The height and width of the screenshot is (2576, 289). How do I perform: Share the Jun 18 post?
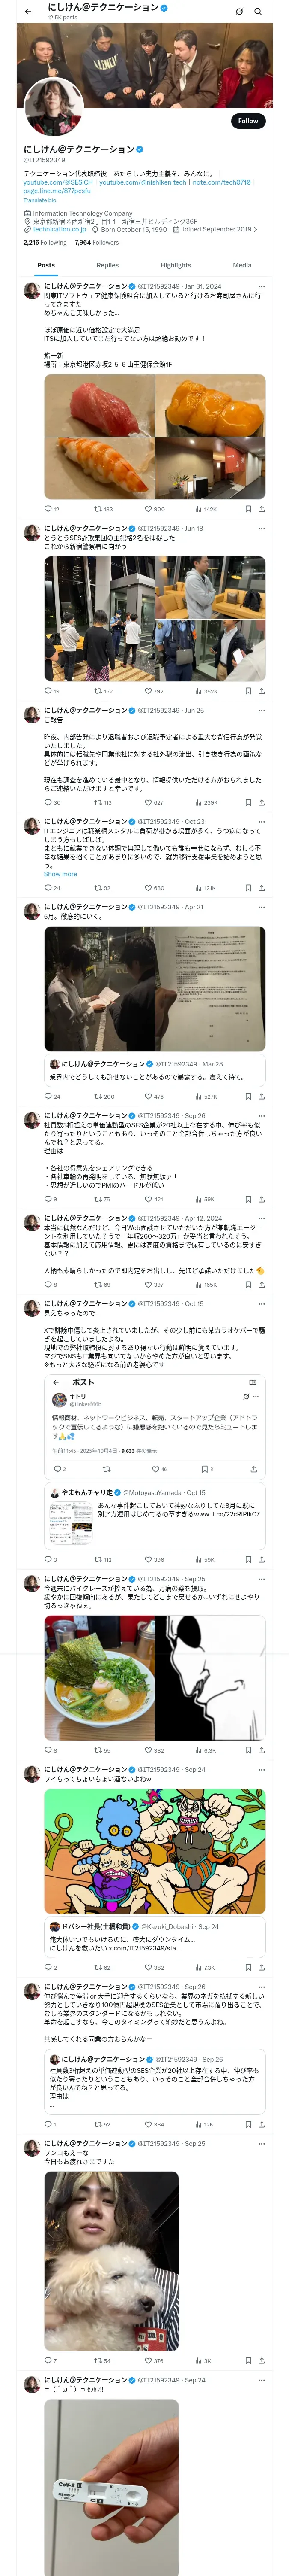[261, 691]
